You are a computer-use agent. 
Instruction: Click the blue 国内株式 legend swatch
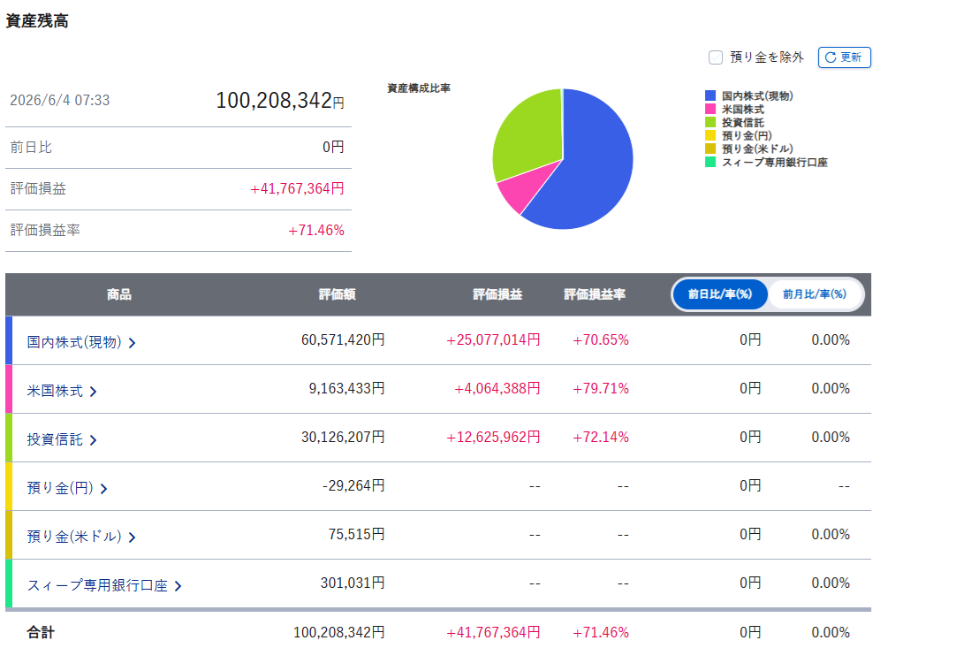pyautogui.click(x=710, y=95)
